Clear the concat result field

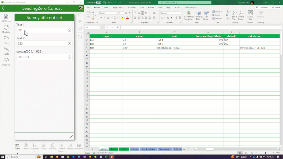(69, 57)
